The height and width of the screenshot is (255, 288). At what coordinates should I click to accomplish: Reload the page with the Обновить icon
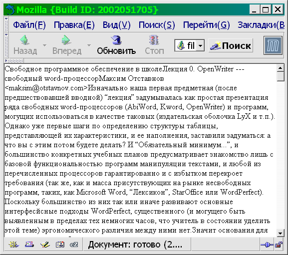click(116, 40)
